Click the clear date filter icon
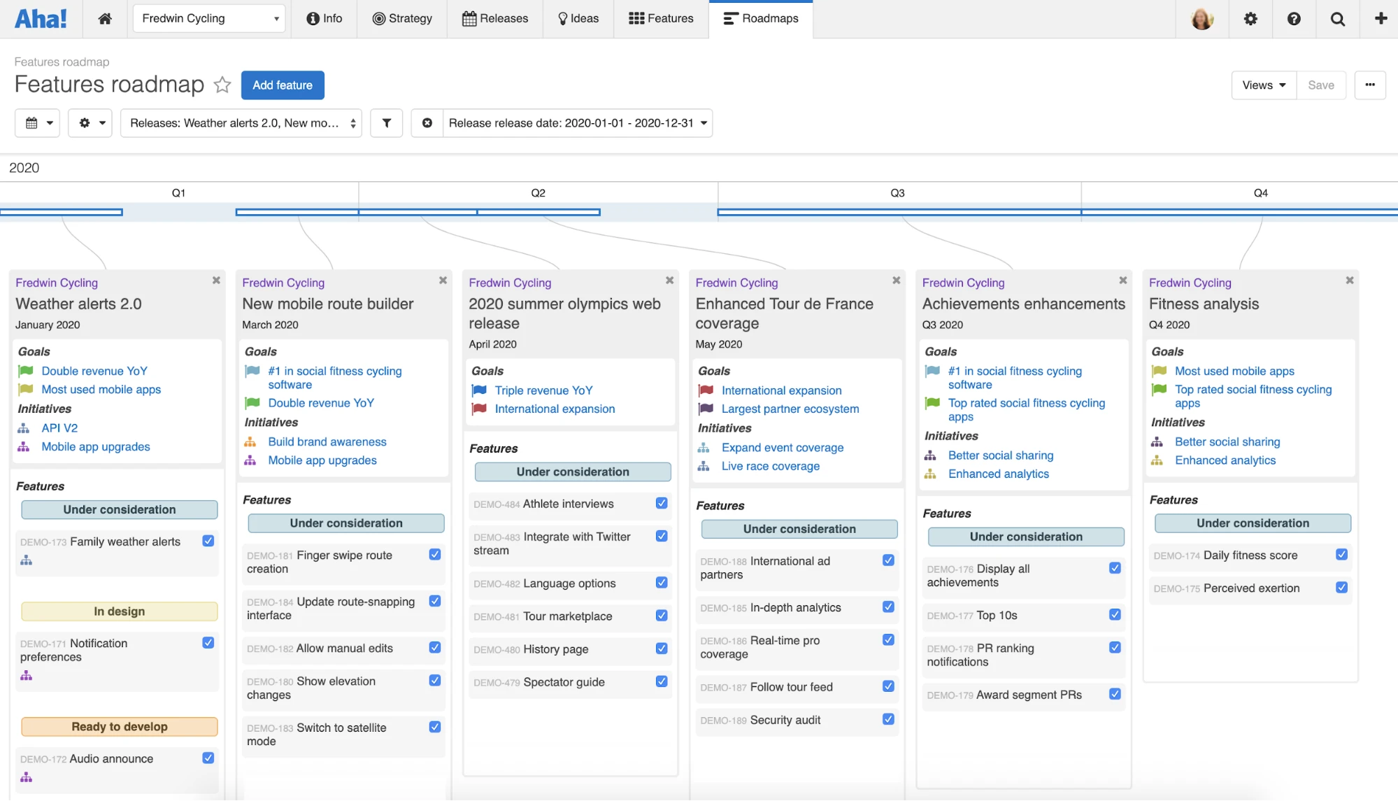 point(427,123)
